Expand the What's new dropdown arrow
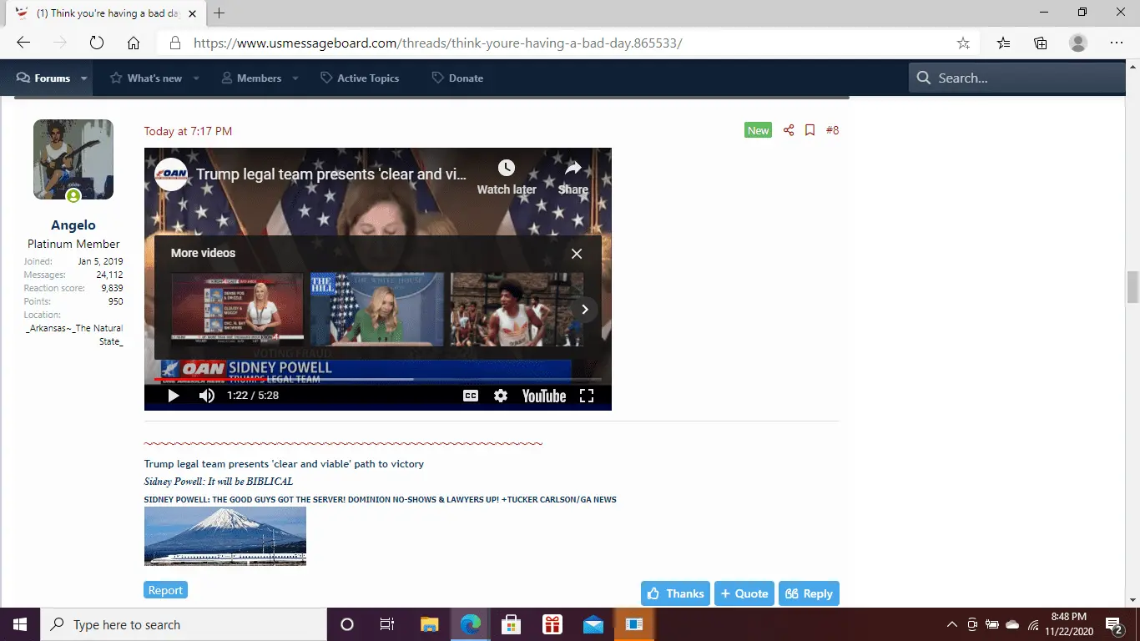 [196, 78]
